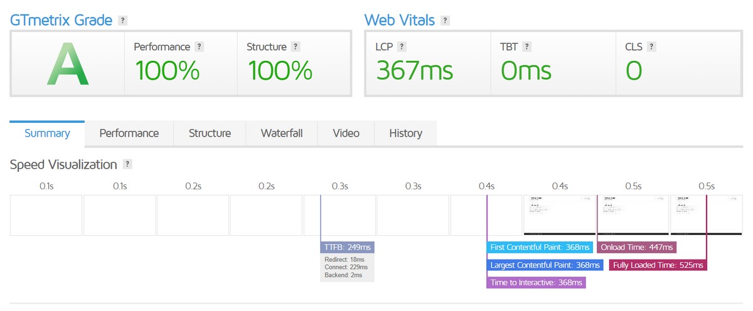Click the GTmetrix Grade heading
This screenshot has height=311, width=753.
click(x=61, y=20)
